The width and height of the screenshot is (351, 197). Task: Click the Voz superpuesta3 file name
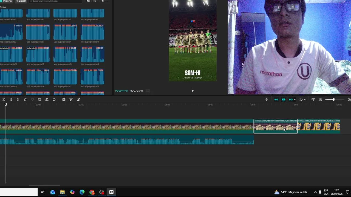(x=8, y=20)
